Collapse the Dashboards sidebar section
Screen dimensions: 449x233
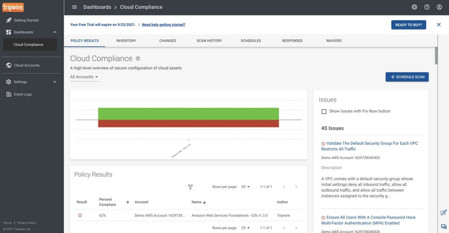pos(54,32)
